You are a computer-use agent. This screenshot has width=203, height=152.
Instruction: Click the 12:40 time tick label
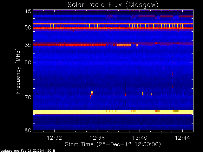[140, 138]
